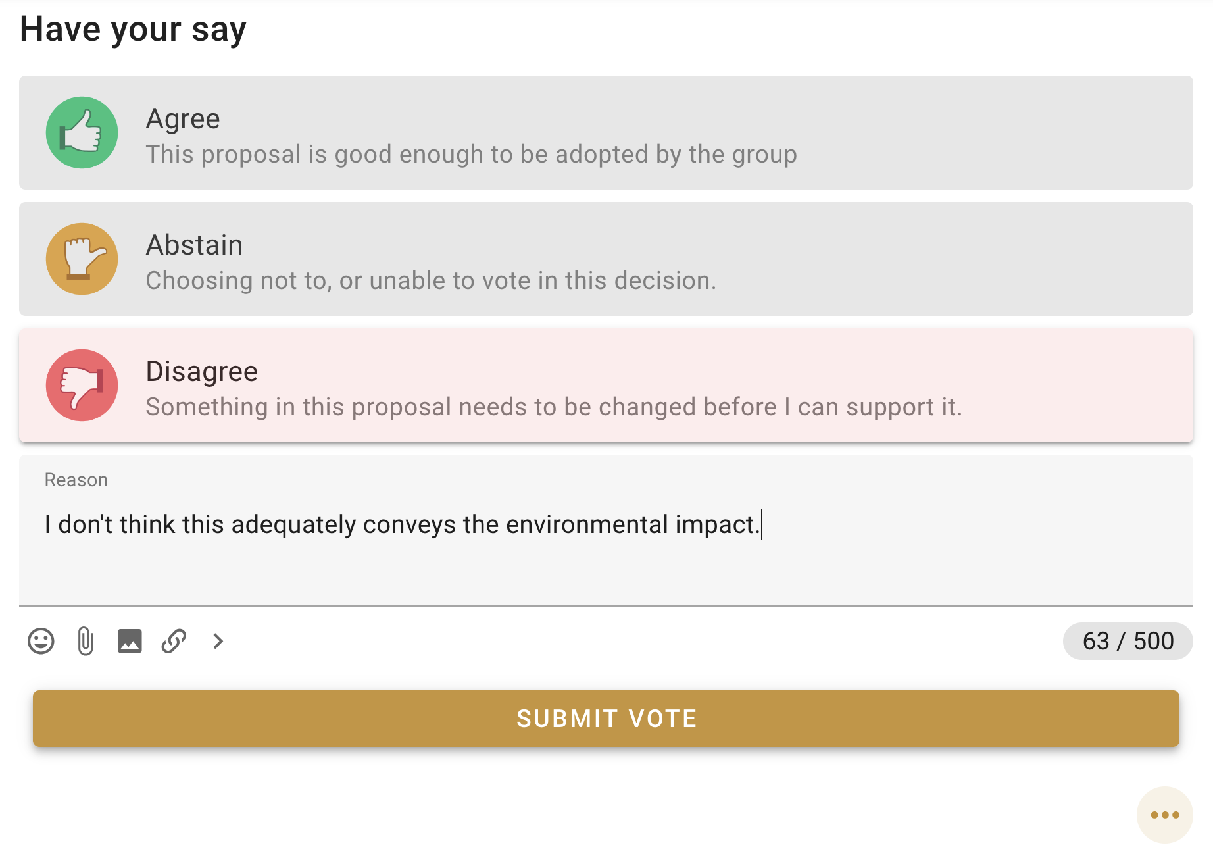The height and width of the screenshot is (862, 1213).
Task: Add a link with the chain icon
Action: [x=174, y=641]
